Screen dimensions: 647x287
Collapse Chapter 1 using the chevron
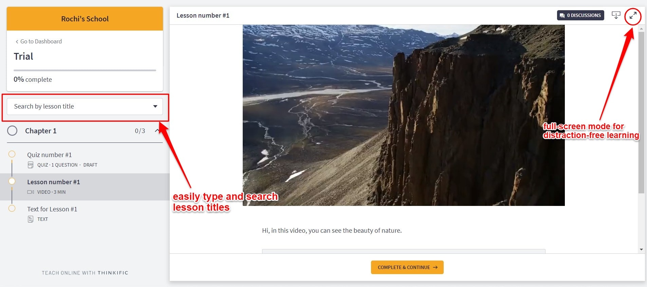click(x=158, y=131)
